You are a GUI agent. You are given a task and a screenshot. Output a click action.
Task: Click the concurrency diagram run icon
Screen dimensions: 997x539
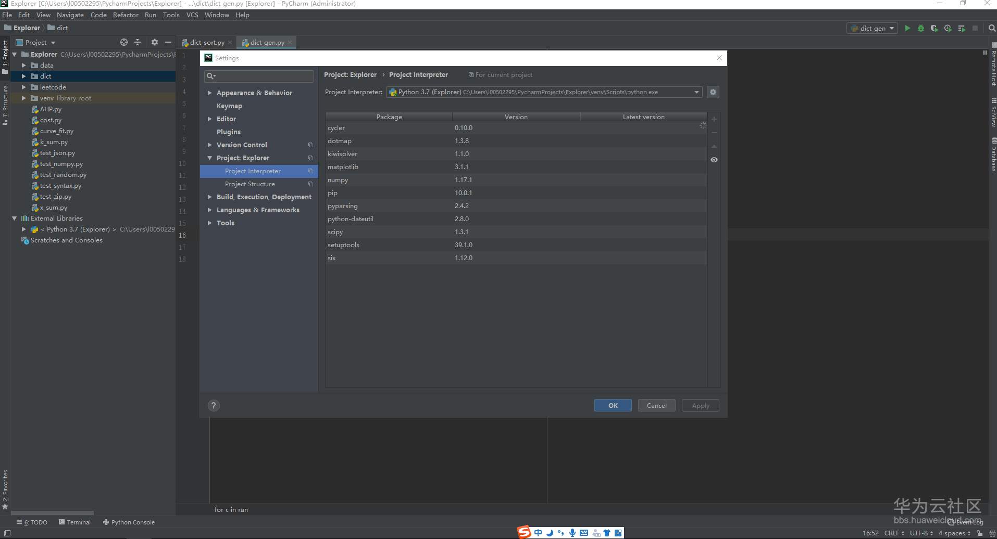[x=962, y=28]
